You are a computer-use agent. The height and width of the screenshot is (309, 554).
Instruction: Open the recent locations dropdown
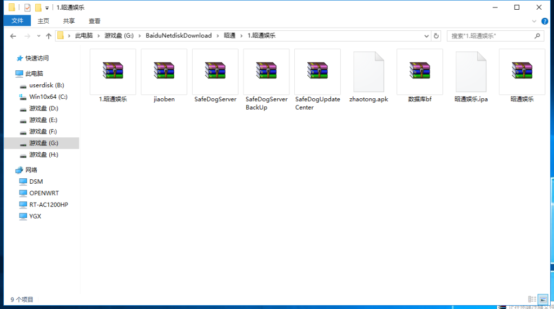click(38, 36)
